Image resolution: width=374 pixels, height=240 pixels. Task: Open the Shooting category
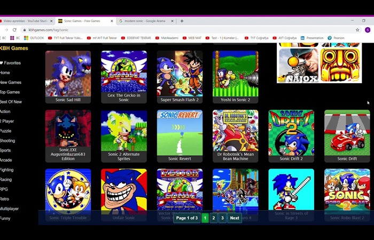[7, 141]
